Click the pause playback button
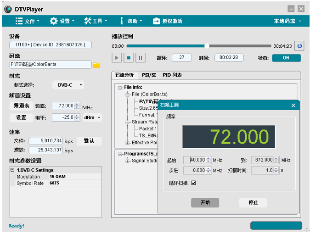 [141, 58]
